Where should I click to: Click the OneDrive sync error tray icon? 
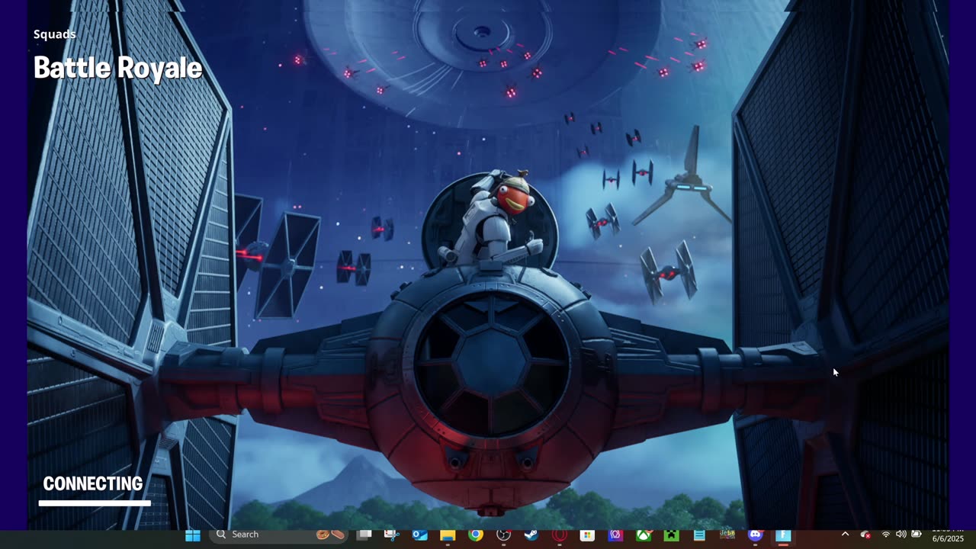click(x=865, y=535)
